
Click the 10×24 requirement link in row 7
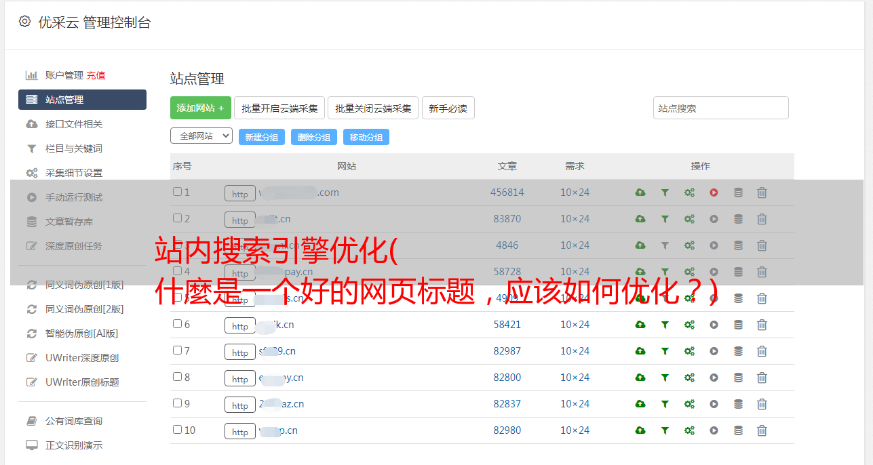[575, 351]
